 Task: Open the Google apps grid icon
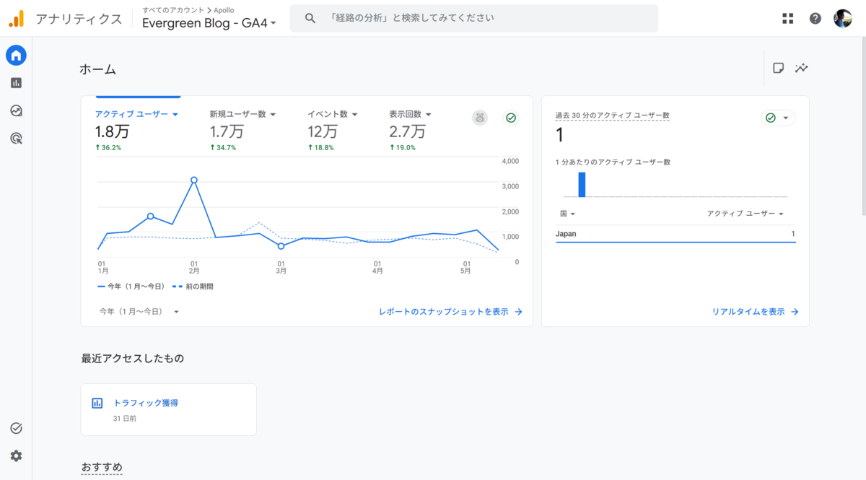tap(788, 19)
